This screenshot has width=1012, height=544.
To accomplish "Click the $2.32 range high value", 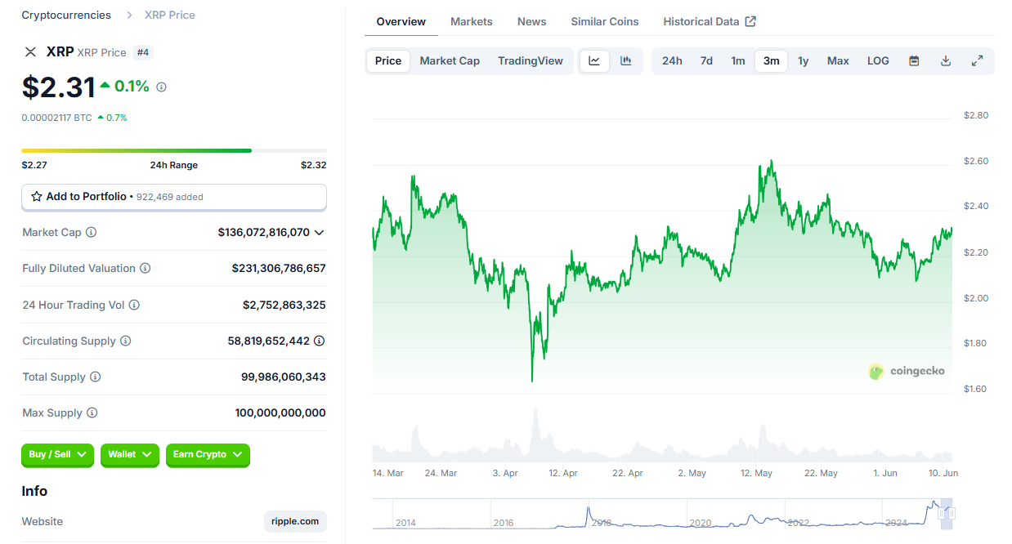I will click(x=314, y=165).
